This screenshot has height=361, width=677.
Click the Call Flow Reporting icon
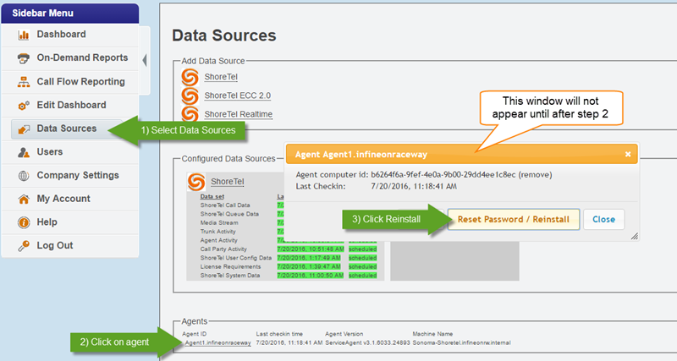click(x=24, y=82)
